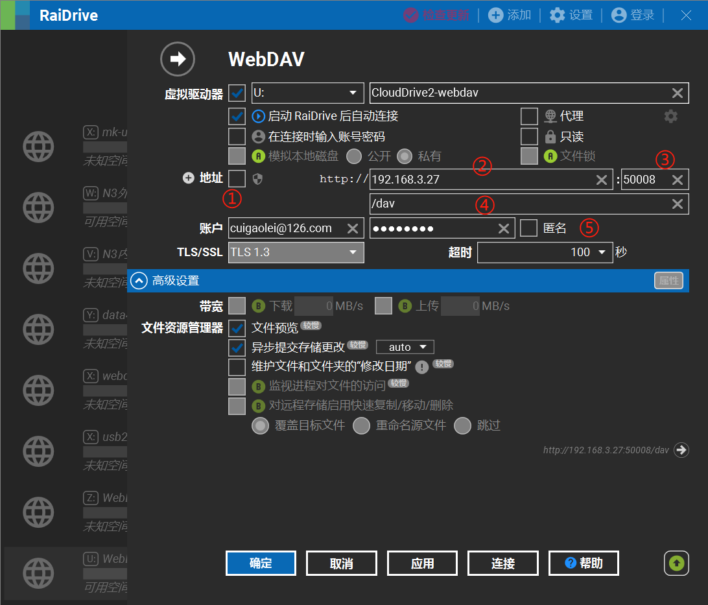Open Settings (设置) gear in title bar
Screen dimensions: 708x605
coord(557,15)
